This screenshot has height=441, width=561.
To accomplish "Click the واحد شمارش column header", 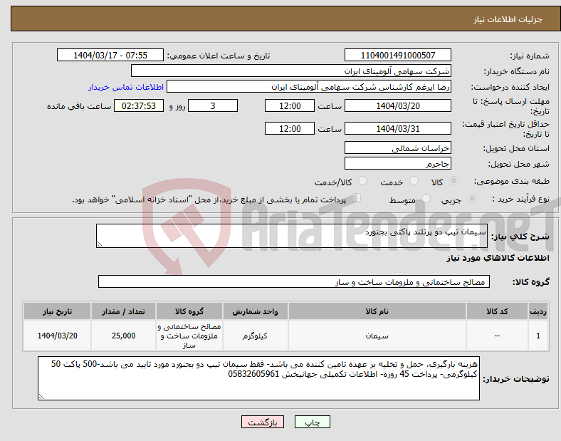I will coord(255,311).
